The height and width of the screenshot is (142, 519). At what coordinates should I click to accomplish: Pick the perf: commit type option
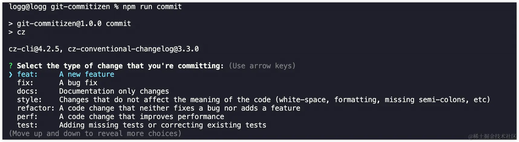coord(27,117)
